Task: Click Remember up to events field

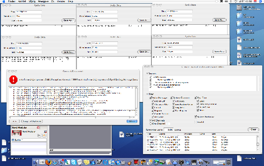Action: 169,130
